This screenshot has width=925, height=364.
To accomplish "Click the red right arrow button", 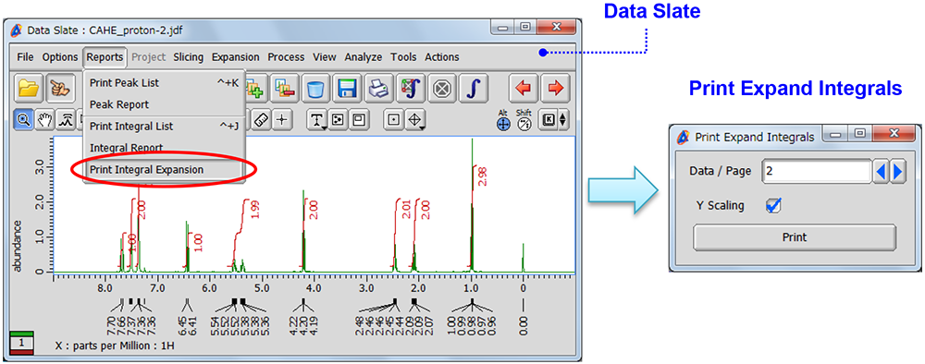I will pos(554,89).
